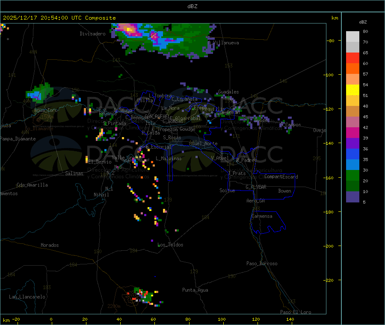The image size is (385, 325).
Task: Click the Bowen place label
Action: [284, 191]
